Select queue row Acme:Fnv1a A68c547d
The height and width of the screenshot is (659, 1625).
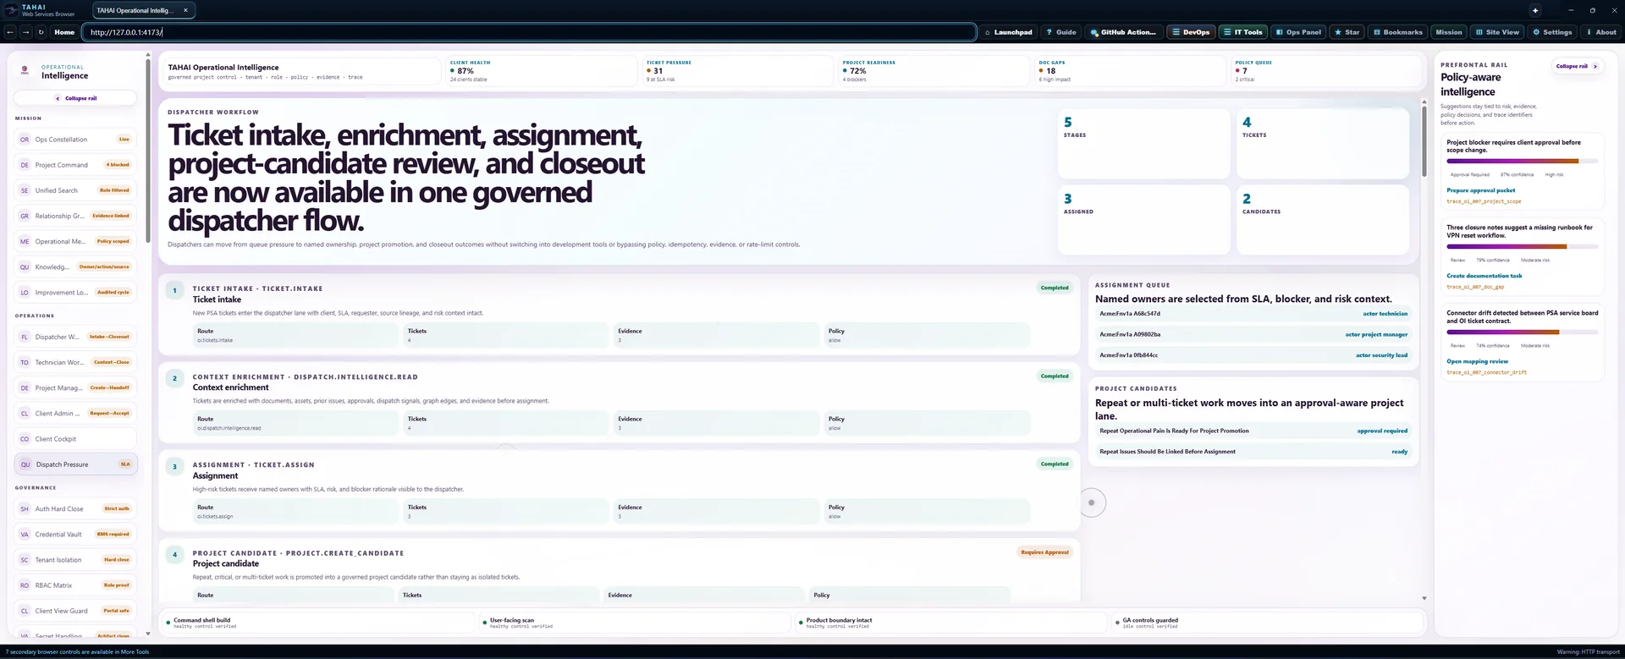pyautogui.click(x=1253, y=314)
